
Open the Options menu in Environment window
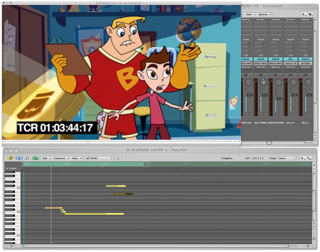(264, 14)
